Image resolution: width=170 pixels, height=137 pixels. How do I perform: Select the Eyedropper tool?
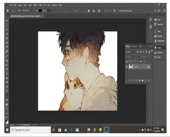[7, 47]
